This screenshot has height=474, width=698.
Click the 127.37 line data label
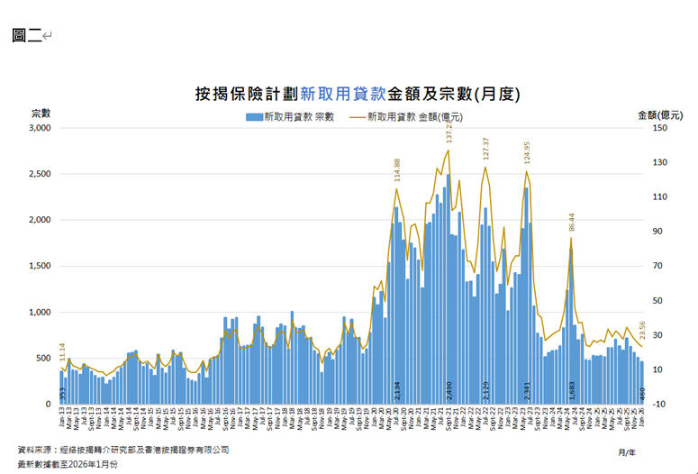click(486, 150)
